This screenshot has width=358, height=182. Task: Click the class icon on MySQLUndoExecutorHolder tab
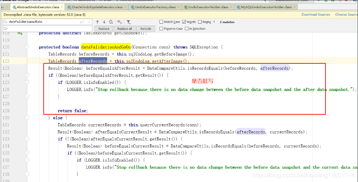pyautogui.click(x=239, y=7)
